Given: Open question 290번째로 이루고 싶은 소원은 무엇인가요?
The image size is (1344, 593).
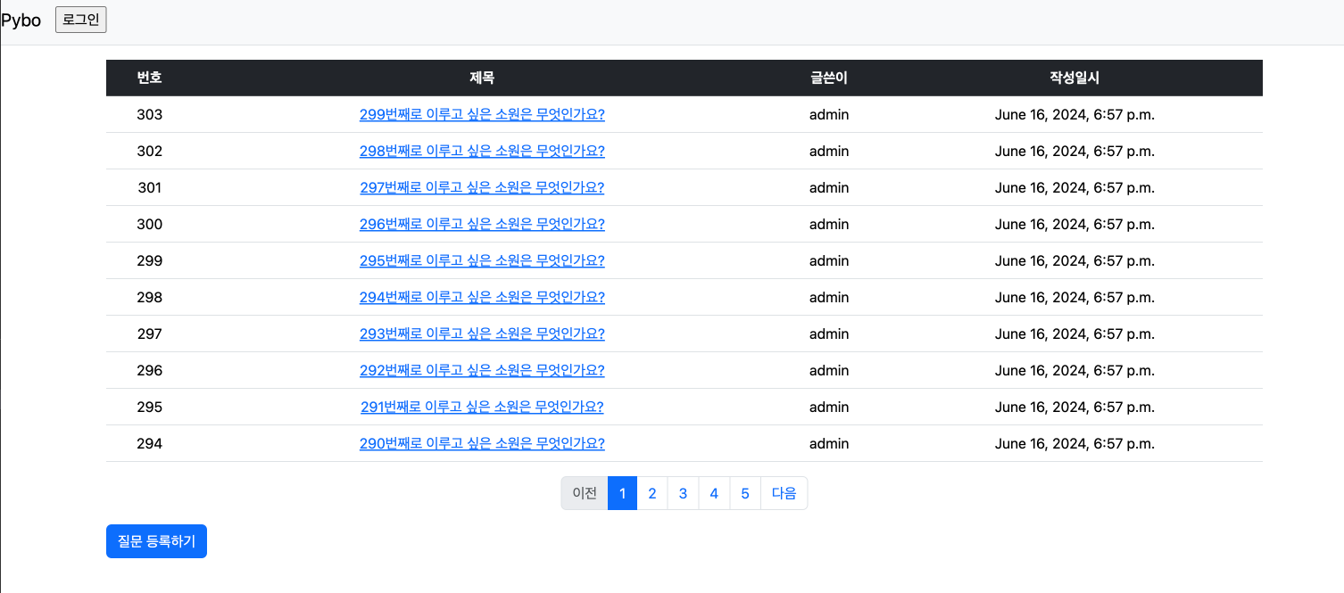Looking at the screenshot, I should pyautogui.click(x=482, y=443).
